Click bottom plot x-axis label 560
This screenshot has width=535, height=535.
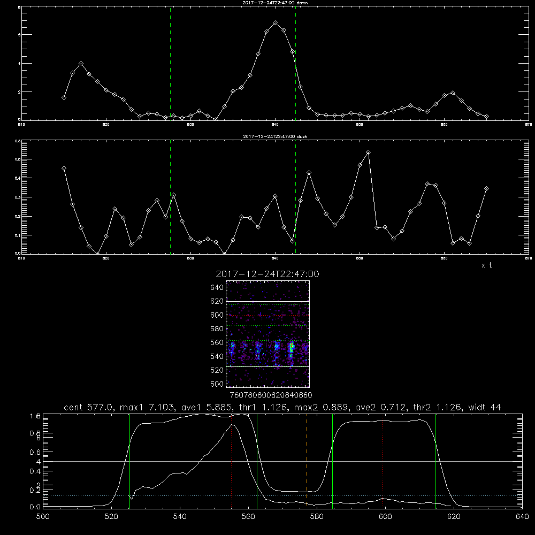248,517
